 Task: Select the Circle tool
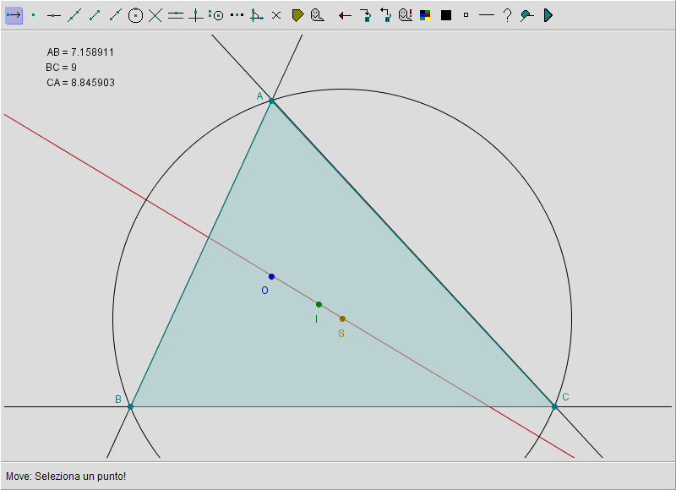135,15
